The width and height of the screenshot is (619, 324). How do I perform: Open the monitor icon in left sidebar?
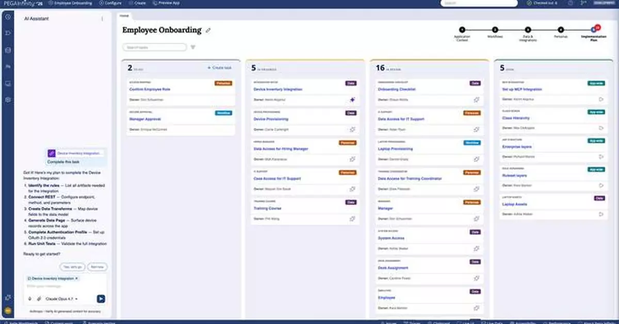point(8,83)
